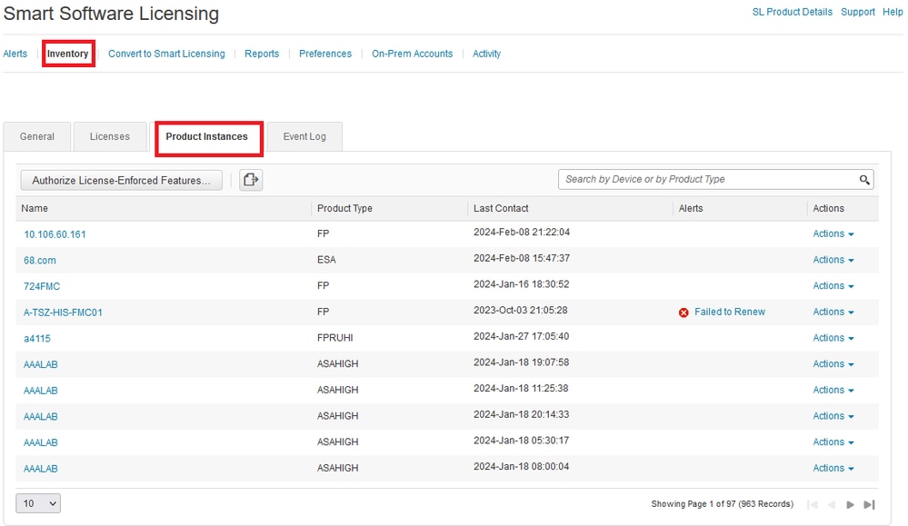Open product instance 68.com
The width and height of the screenshot is (908, 526).
point(40,261)
